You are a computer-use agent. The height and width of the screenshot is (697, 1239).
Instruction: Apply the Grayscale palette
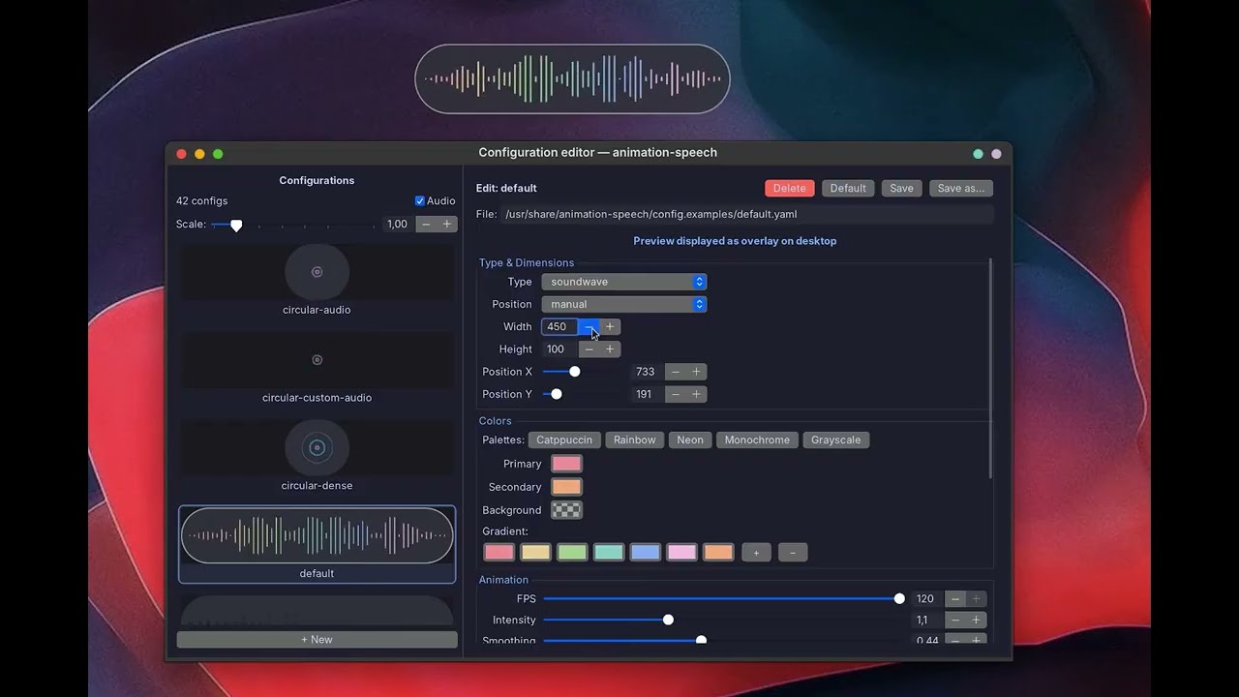(836, 440)
